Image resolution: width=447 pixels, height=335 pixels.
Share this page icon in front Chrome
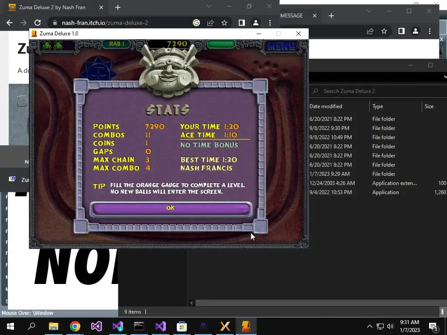(210, 23)
